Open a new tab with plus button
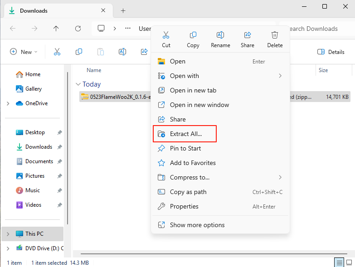Screen dimensions: 355x267 tap(123, 10)
